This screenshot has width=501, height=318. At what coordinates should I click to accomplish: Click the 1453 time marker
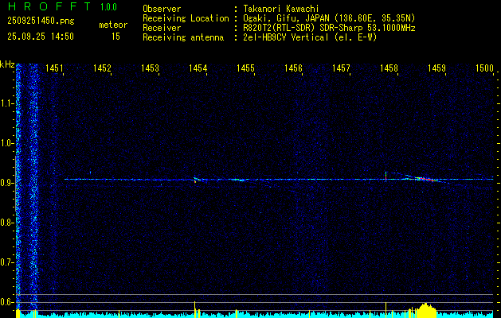point(150,68)
